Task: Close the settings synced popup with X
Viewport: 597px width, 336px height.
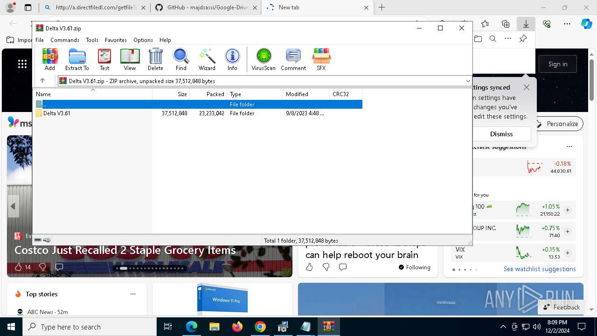Action: pyautogui.click(x=527, y=87)
